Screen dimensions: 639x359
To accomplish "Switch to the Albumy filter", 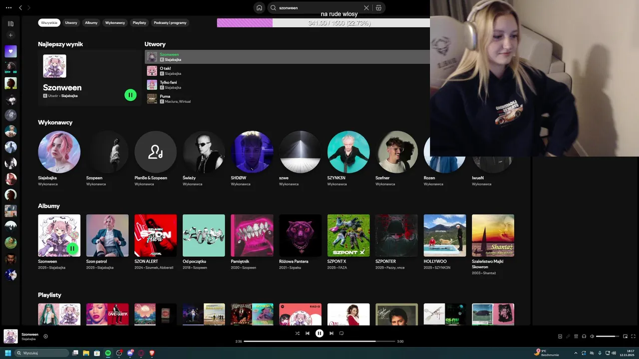I will (x=91, y=23).
